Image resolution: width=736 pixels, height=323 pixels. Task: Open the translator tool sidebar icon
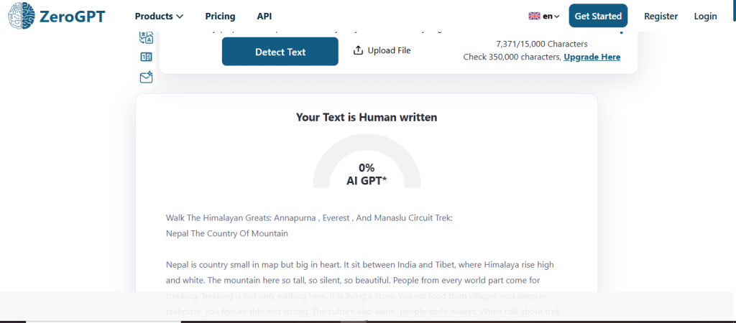point(147,37)
